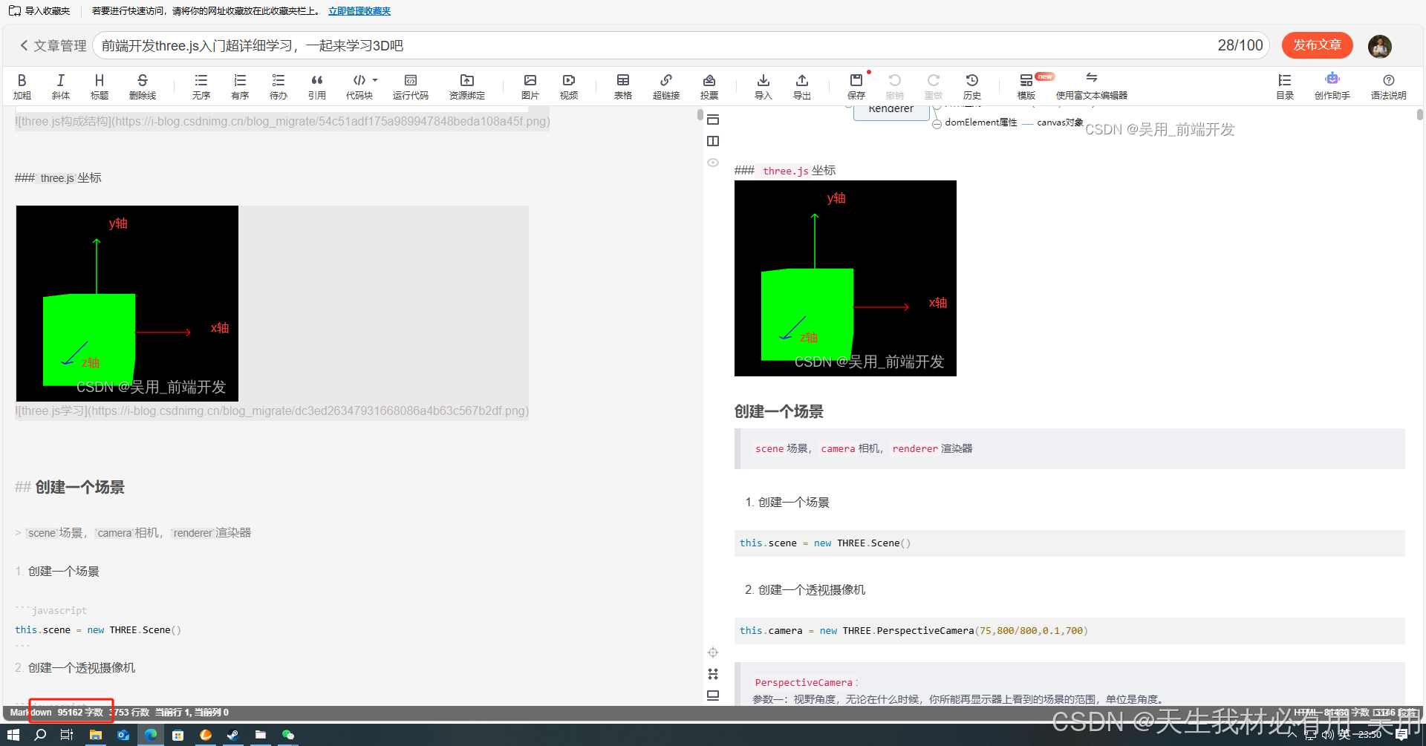Open table of contents (目录)

(1285, 86)
